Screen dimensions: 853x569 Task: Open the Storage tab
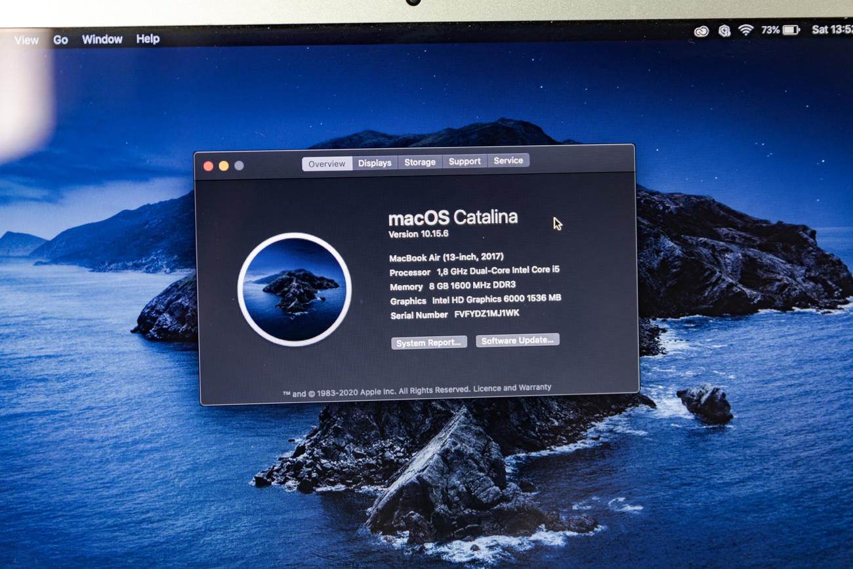tap(420, 162)
